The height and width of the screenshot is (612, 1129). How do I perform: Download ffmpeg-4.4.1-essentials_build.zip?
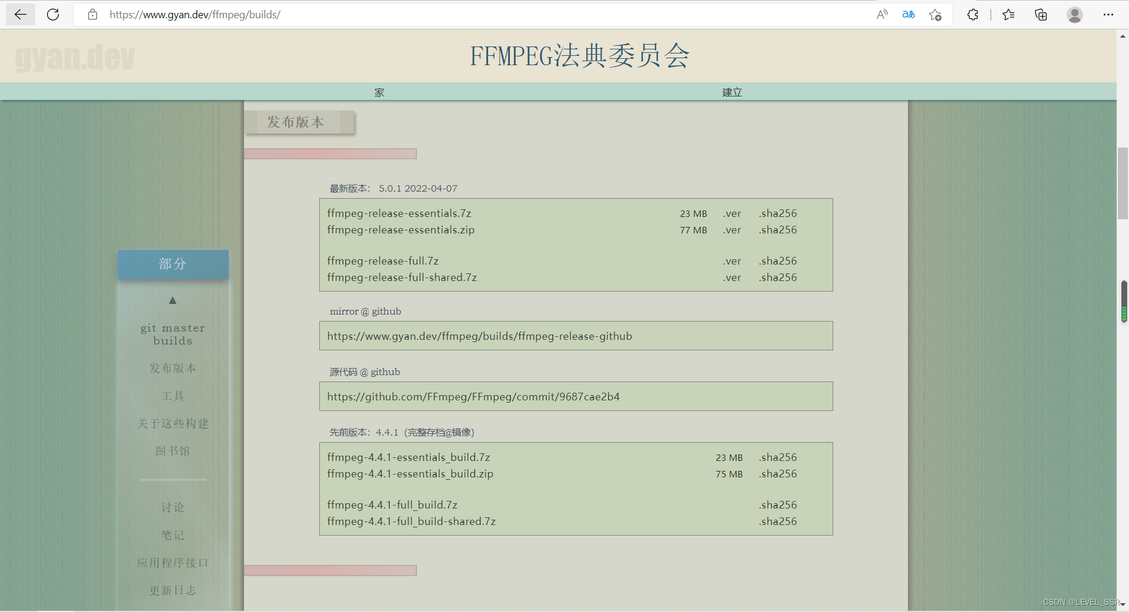(x=410, y=474)
